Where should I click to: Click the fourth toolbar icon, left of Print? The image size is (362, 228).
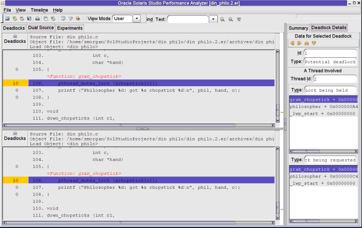pos(29,19)
